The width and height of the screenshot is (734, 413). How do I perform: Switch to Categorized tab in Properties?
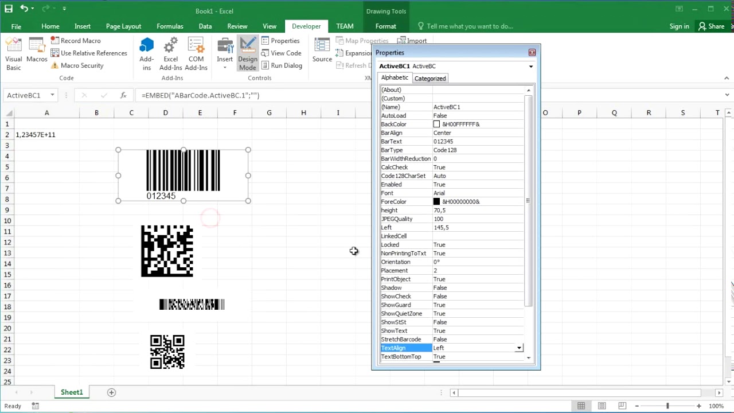[x=430, y=78]
